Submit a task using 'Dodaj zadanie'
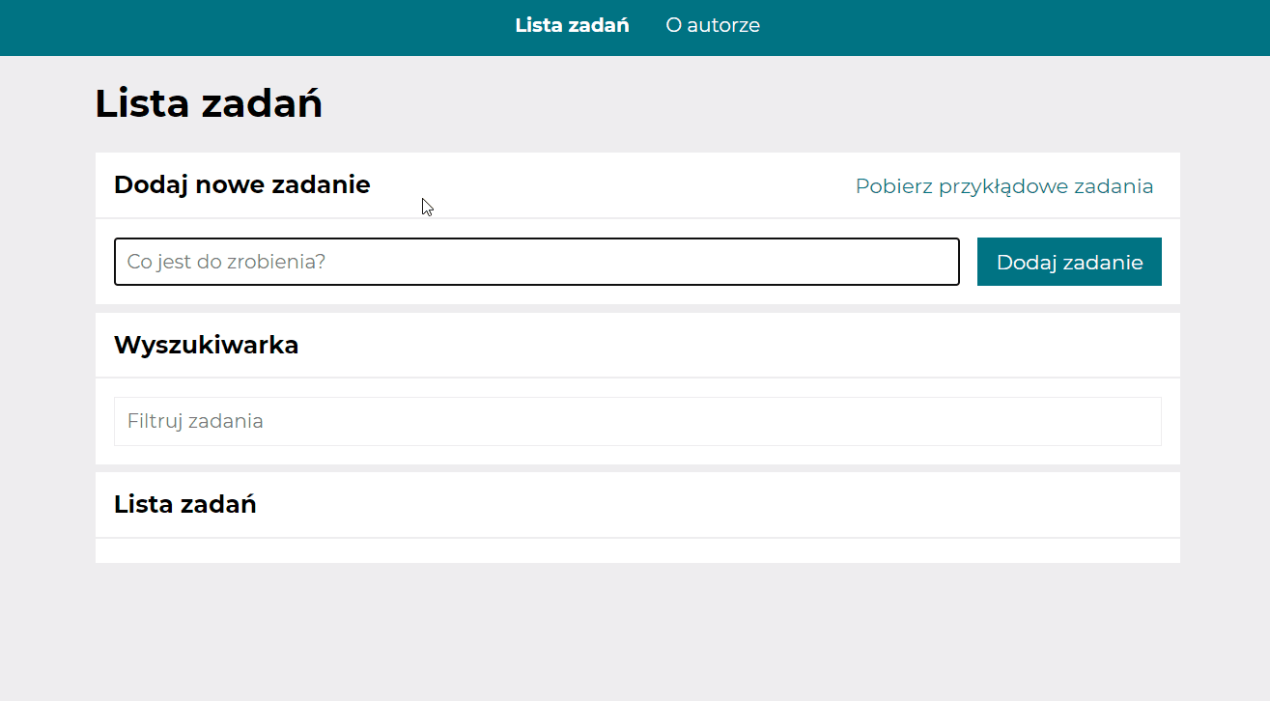This screenshot has height=701, width=1270. pos(1068,261)
